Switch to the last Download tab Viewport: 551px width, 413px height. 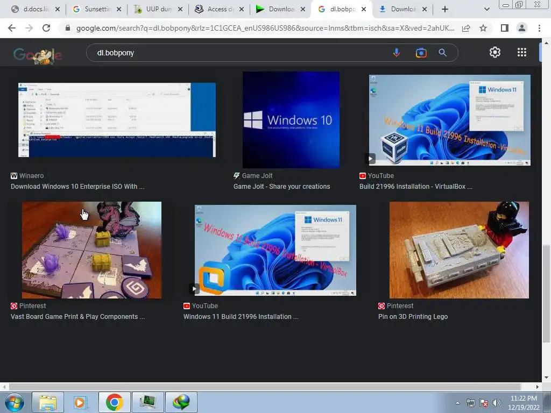402,9
